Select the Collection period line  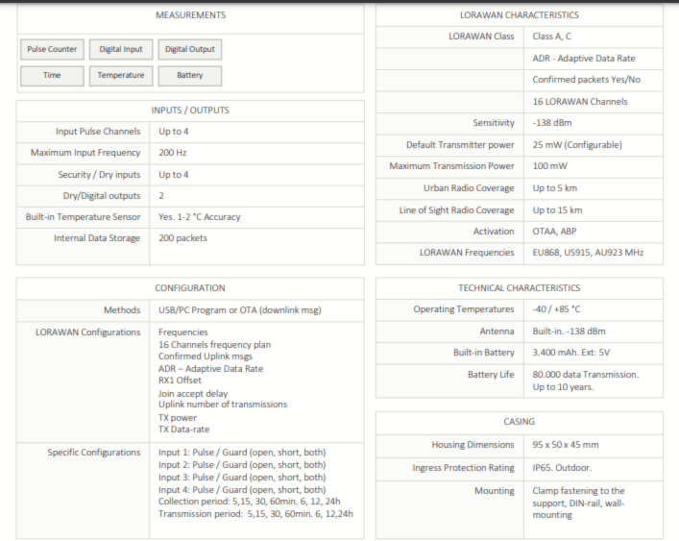tap(249, 502)
